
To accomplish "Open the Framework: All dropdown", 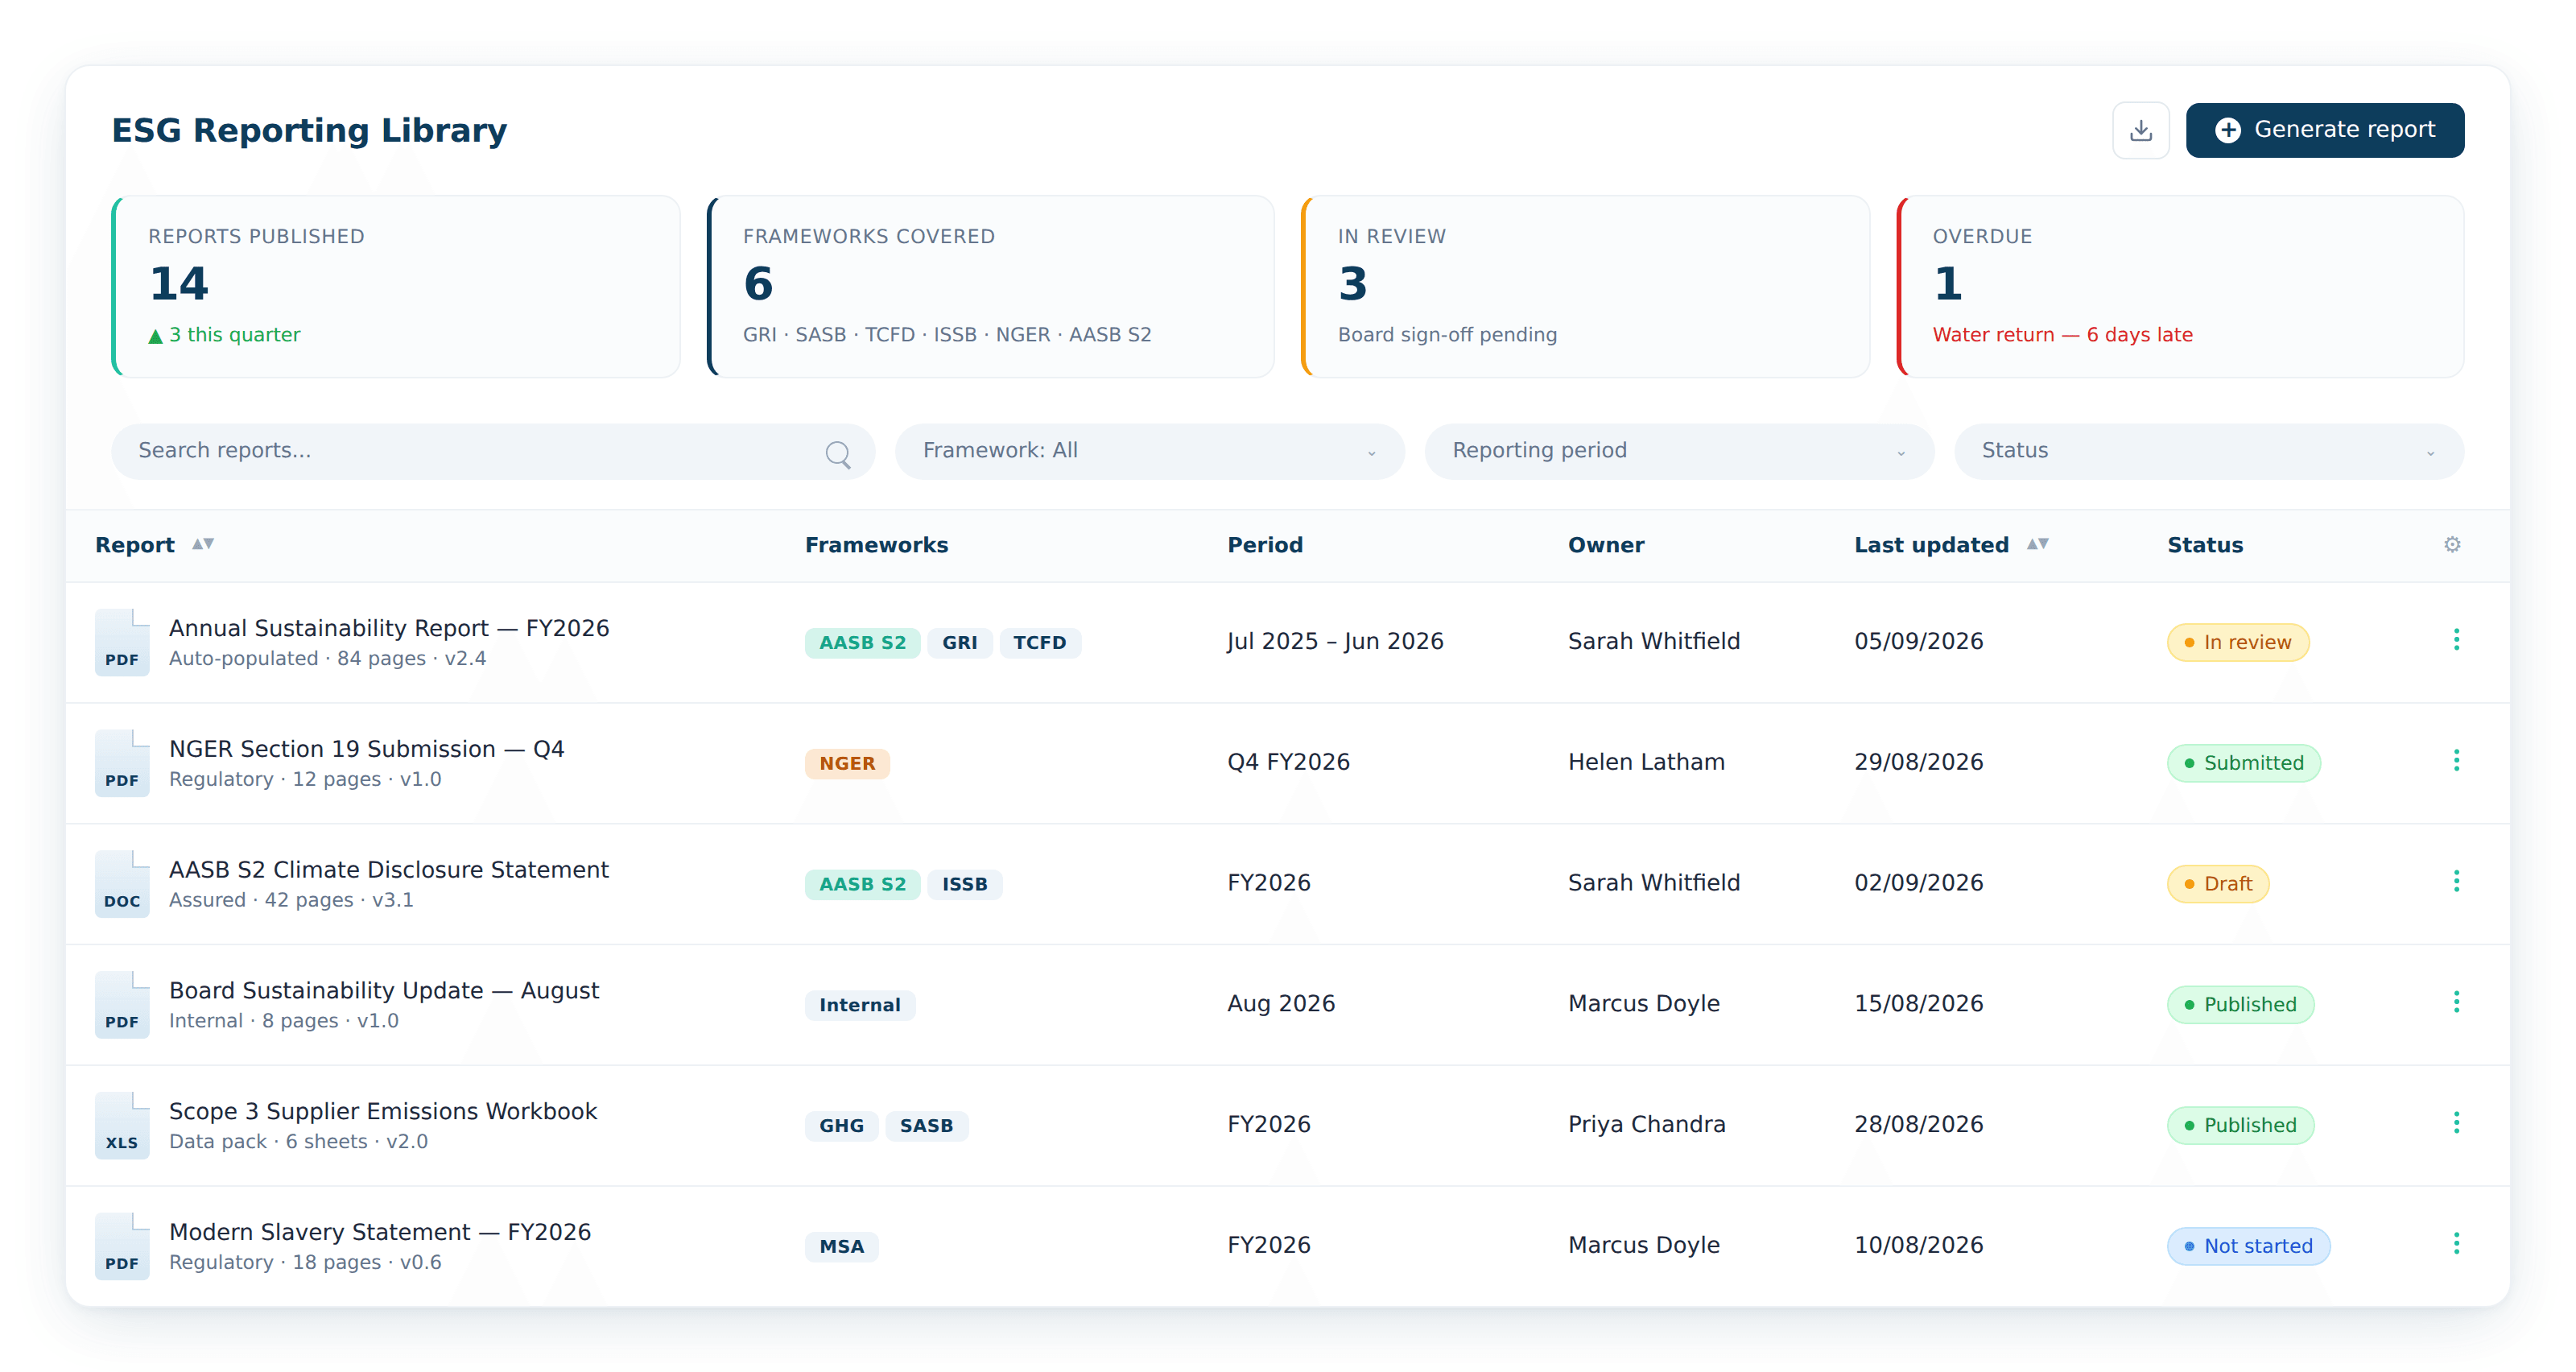I will tap(1149, 451).
